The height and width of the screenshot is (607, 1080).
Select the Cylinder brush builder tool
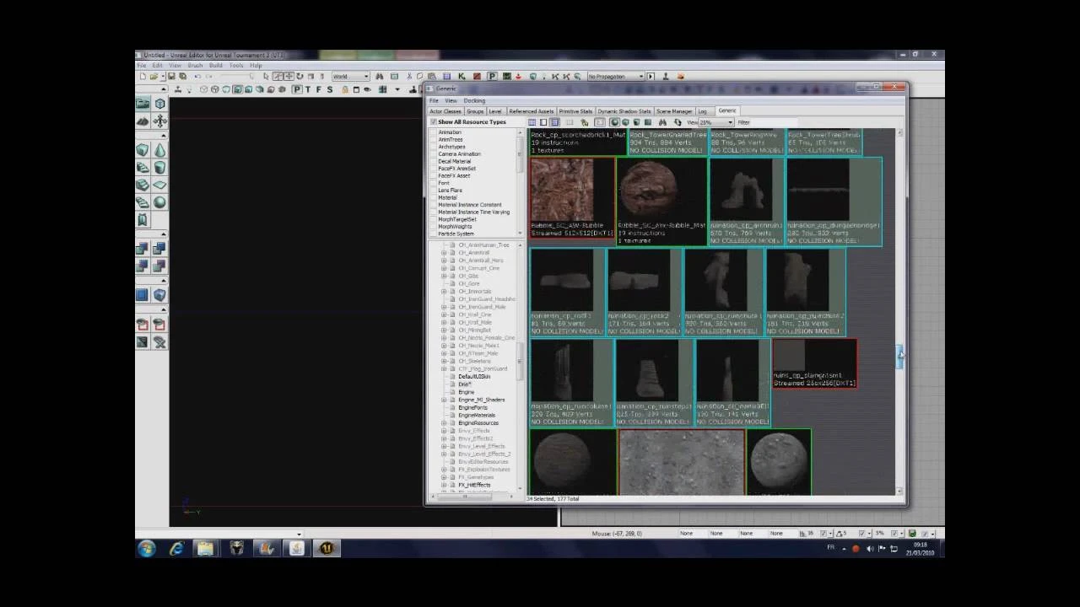tap(159, 168)
